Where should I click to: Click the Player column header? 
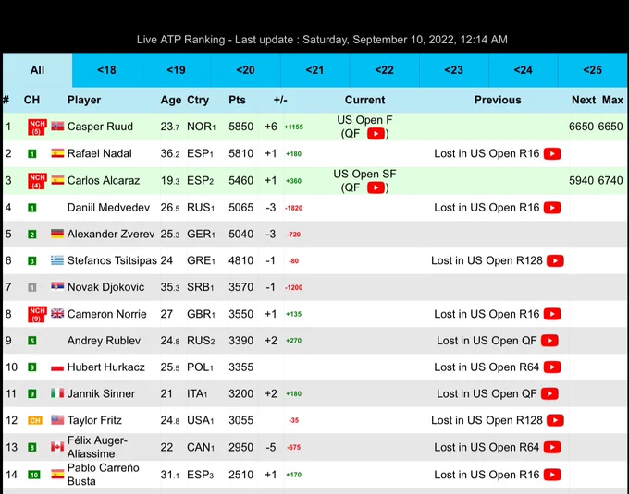[x=84, y=100]
